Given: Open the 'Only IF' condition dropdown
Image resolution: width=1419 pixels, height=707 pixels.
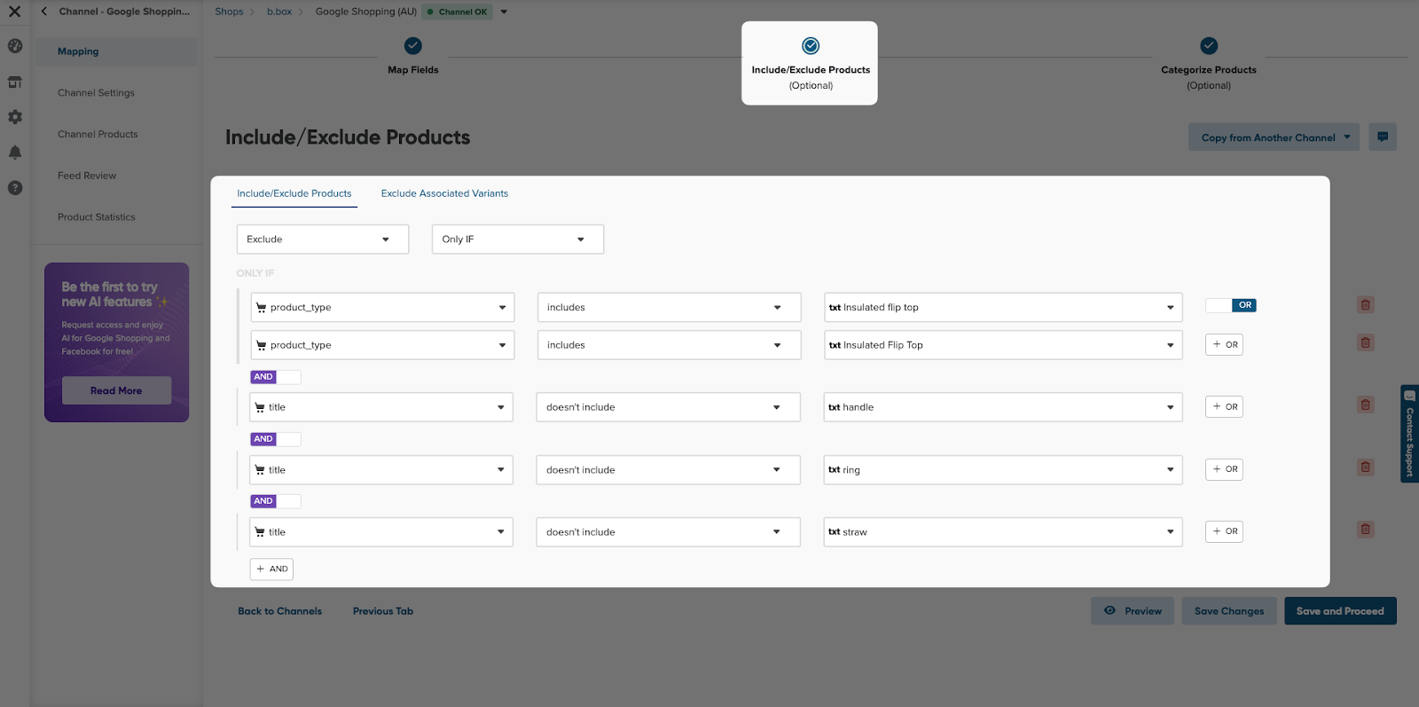Looking at the screenshot, I should 517,240.
